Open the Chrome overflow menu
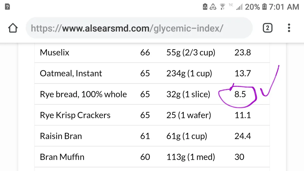Screen dimensions: 304x171 point(289,28)
